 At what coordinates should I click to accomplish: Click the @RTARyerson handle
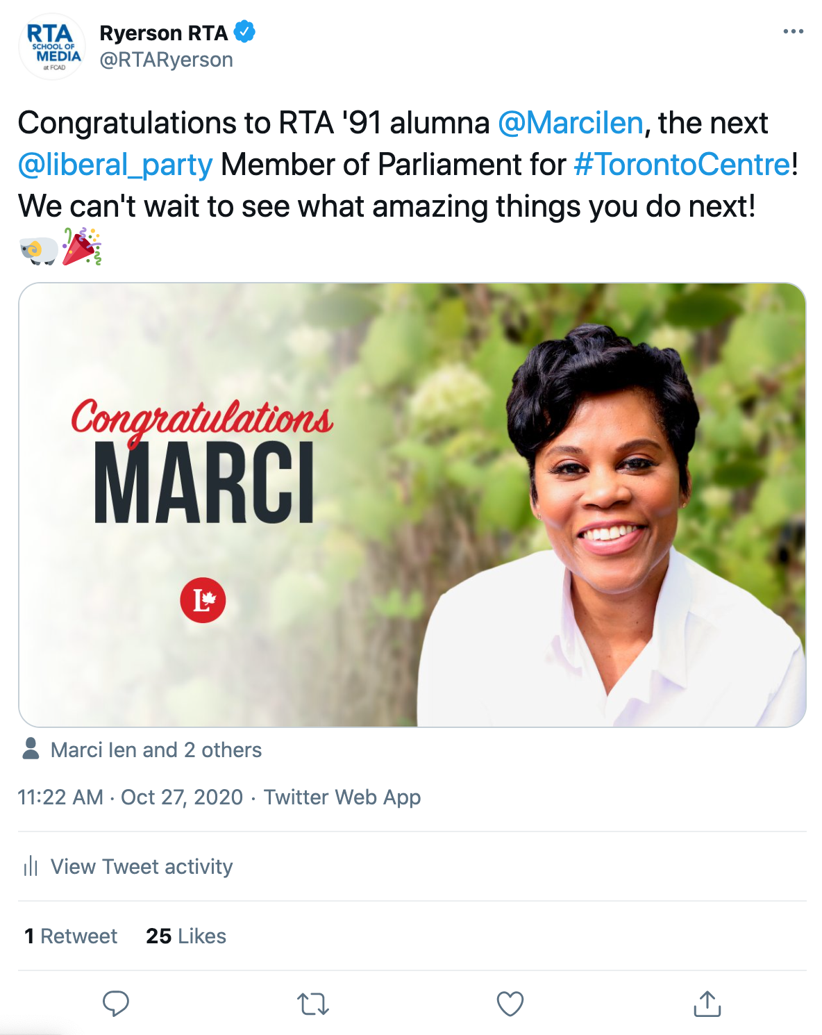coord(167,60)
